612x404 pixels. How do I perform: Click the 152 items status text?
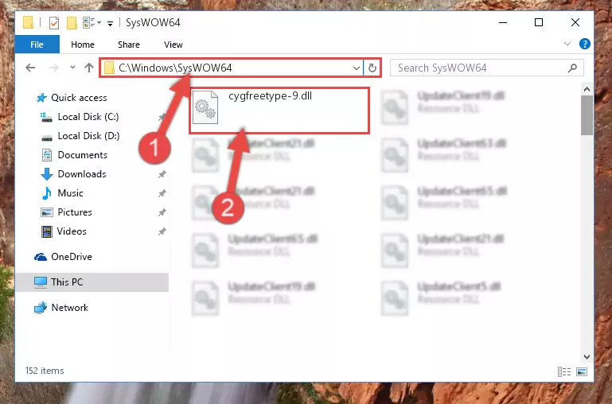pyautogui.click(x=45, y=371)
